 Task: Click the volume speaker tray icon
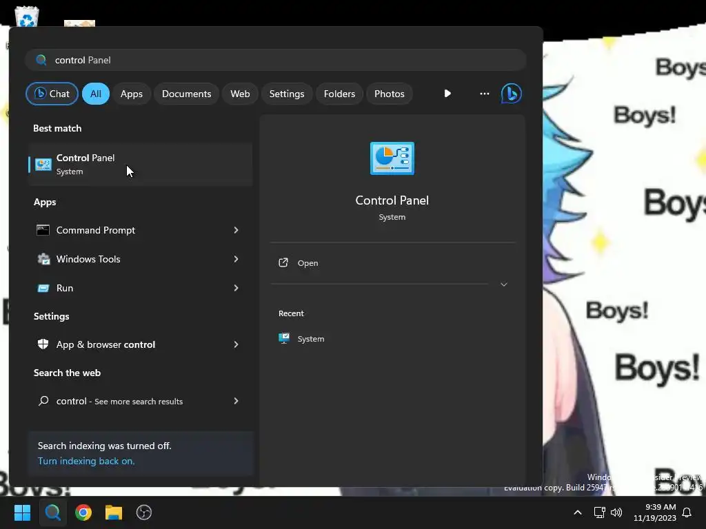[616, 512]
